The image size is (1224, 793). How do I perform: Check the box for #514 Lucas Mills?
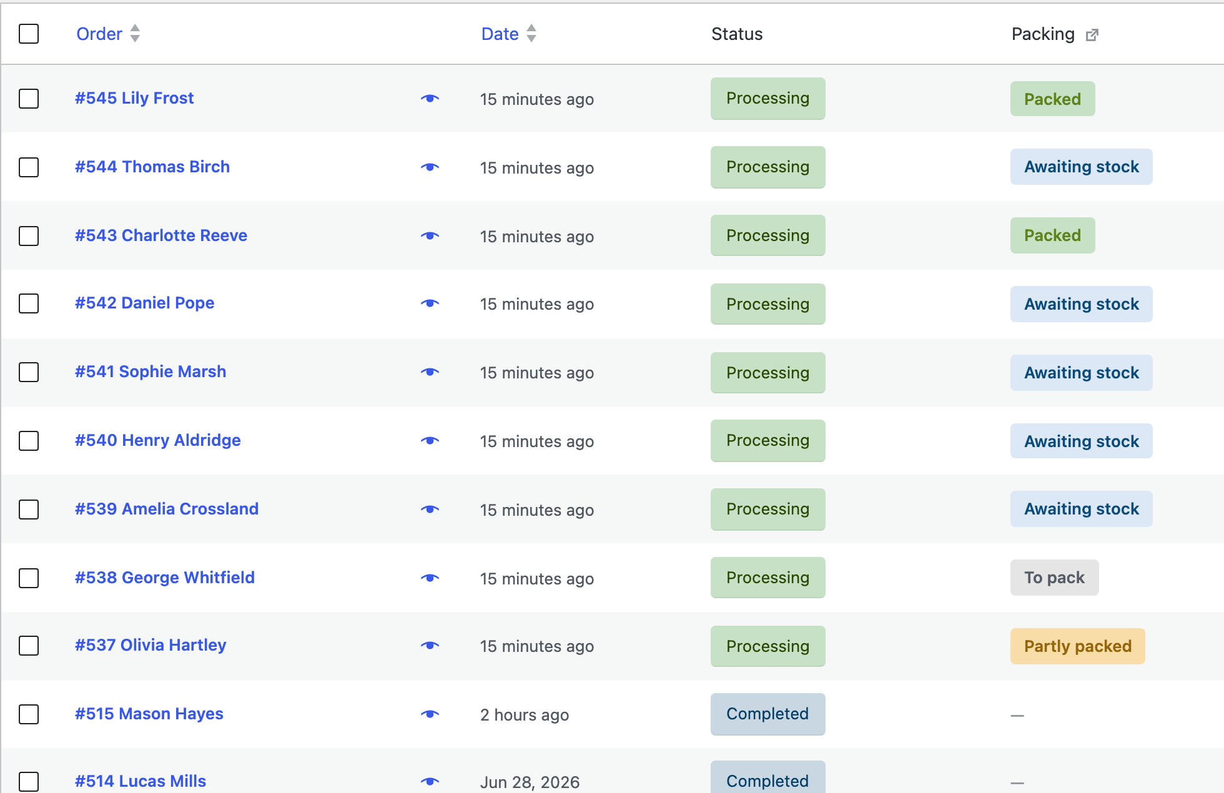[x=29, y=782]
